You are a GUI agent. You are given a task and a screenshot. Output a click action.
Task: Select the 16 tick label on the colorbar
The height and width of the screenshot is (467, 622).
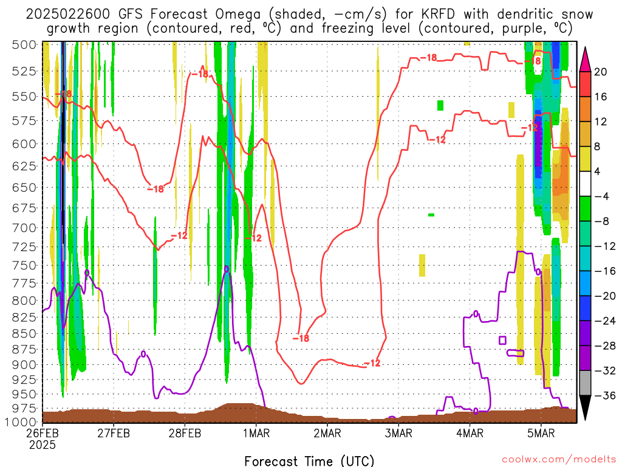pos(601,97)
